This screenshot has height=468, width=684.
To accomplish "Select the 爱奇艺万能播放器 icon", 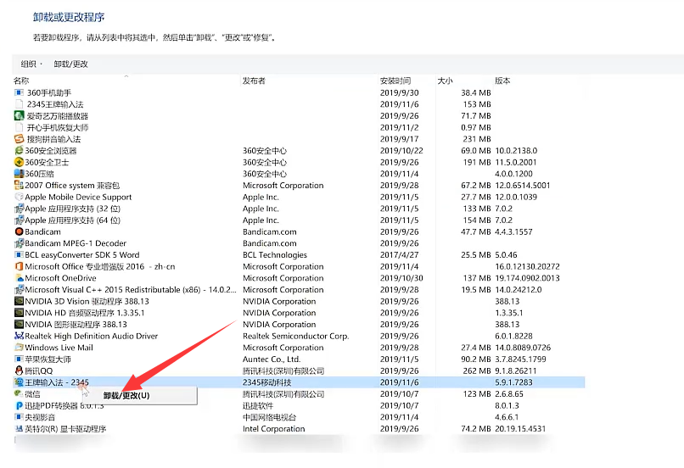I will (x=20, y=116).
